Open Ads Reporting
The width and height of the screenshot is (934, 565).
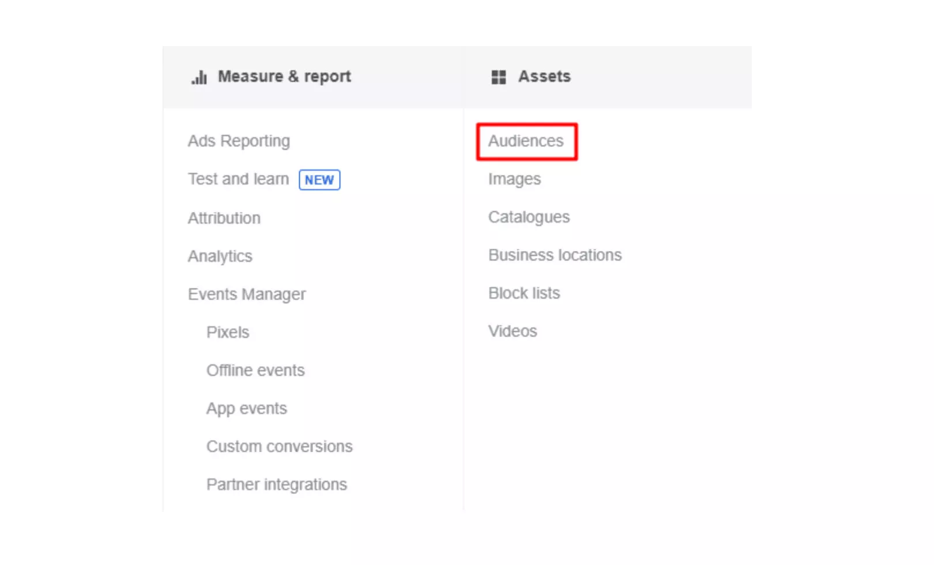pos(239,141)
